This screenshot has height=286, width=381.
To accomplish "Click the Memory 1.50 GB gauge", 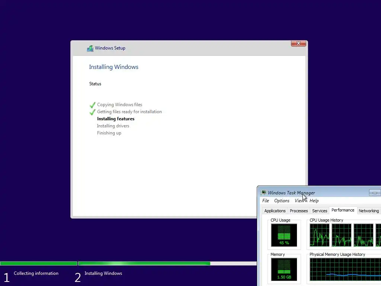I will (284, 270).
